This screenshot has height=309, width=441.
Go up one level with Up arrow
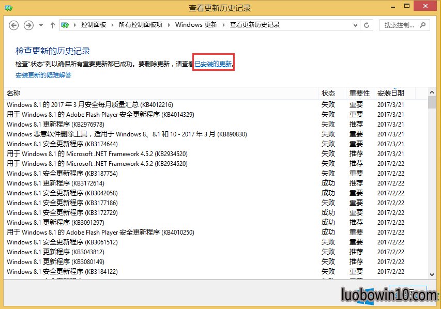click(53, 25)
